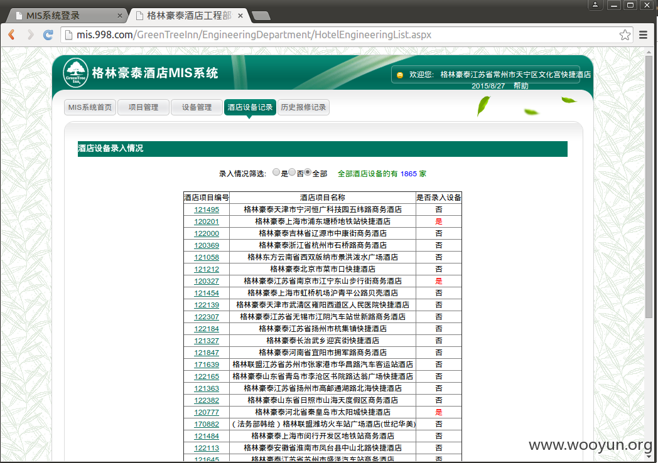
Task: Click the 帮助 help link
Action: [520, 86]
